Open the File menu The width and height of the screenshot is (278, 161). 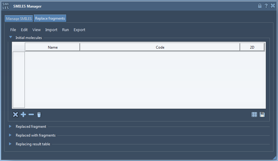[13, 30]
